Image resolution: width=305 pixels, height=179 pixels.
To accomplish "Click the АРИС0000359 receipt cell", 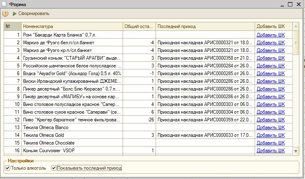I will point(205,120).
